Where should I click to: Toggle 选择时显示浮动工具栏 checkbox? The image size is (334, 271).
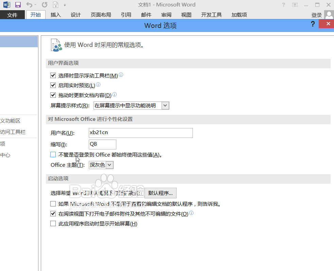53,75
